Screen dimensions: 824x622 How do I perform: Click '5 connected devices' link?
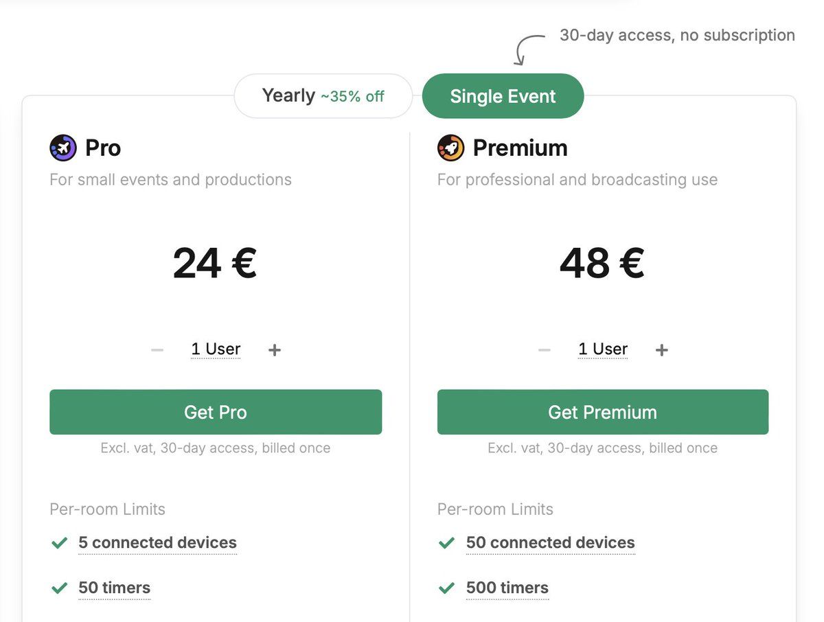coord(157,543)
